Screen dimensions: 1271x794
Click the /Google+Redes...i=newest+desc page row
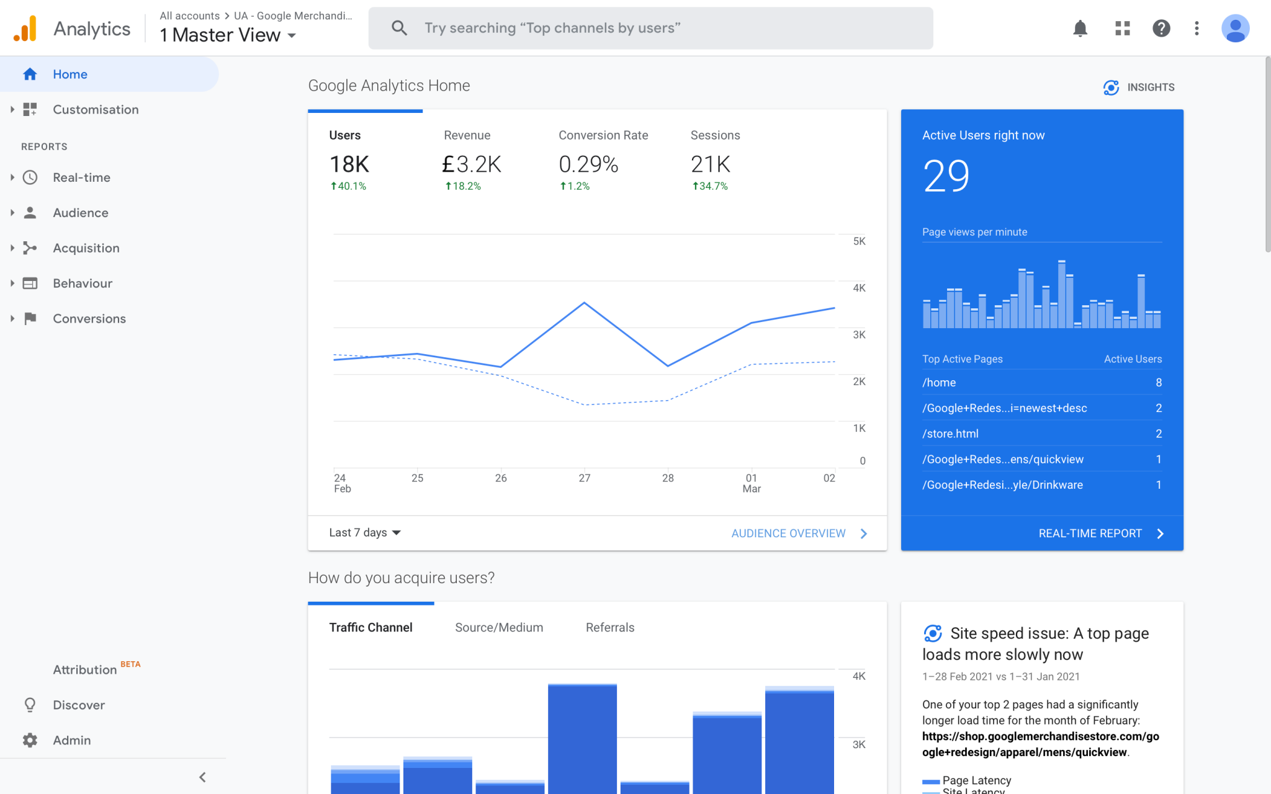(1041, 408)
